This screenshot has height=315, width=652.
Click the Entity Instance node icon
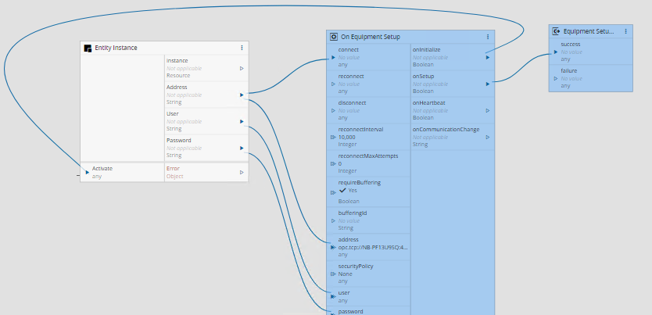tap(88, 48)
